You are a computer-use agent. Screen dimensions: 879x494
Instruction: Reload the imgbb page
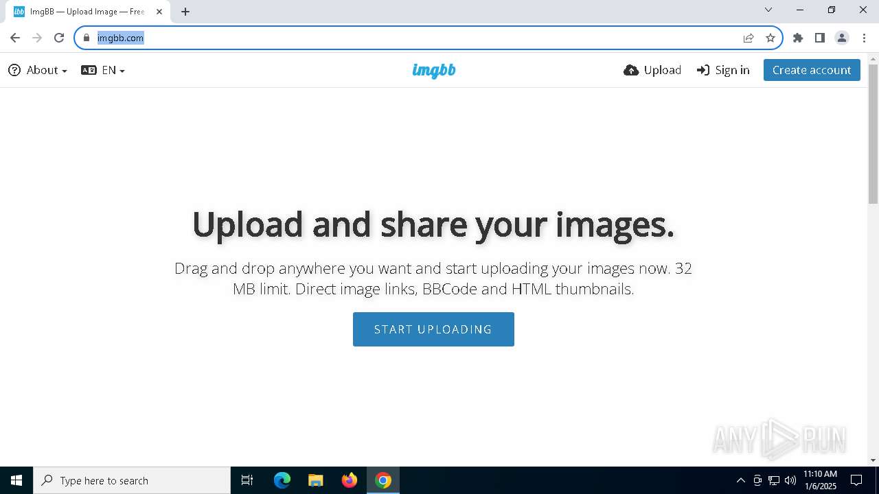[x=59, y=38]
